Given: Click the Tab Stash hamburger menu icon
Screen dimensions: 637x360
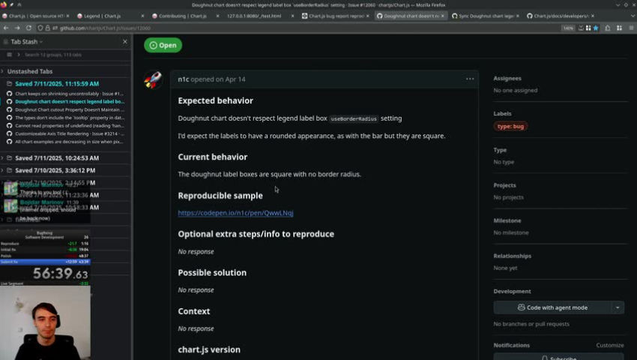Looking at the screenshot, I should (9, 55).
